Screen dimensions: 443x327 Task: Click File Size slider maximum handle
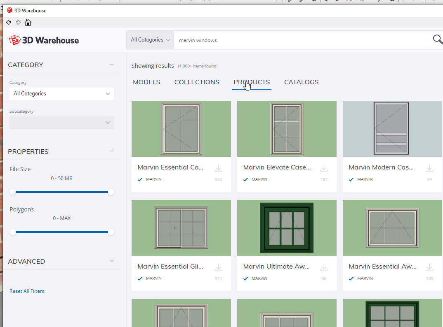coord(111,192)
